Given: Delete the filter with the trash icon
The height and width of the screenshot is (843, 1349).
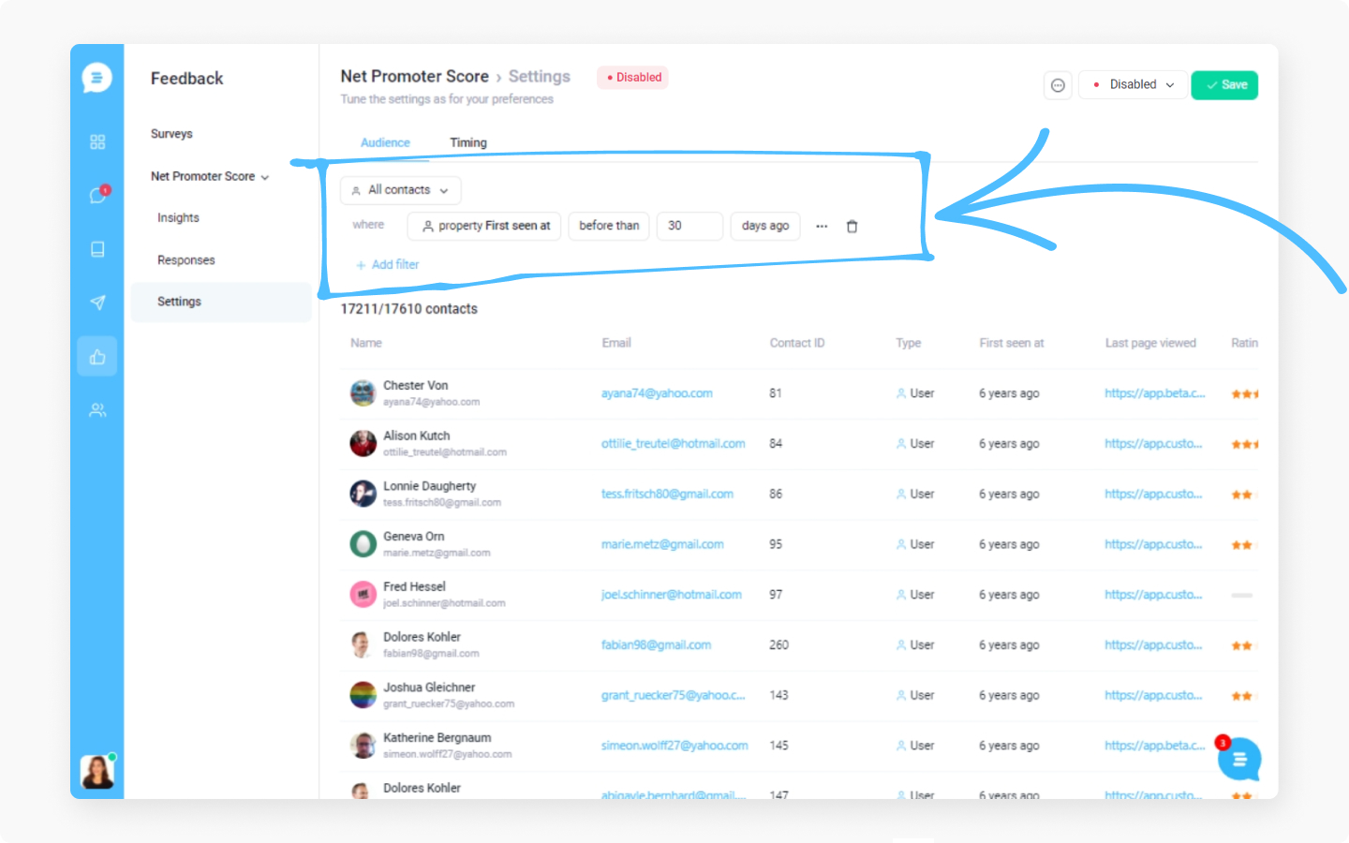Looking at the screenshot, I should pyautogui.click(x=852, y=227).
